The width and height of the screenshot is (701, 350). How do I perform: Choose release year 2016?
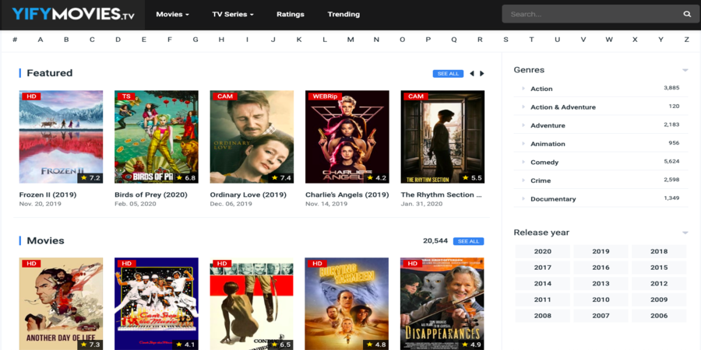click(601, 268)
